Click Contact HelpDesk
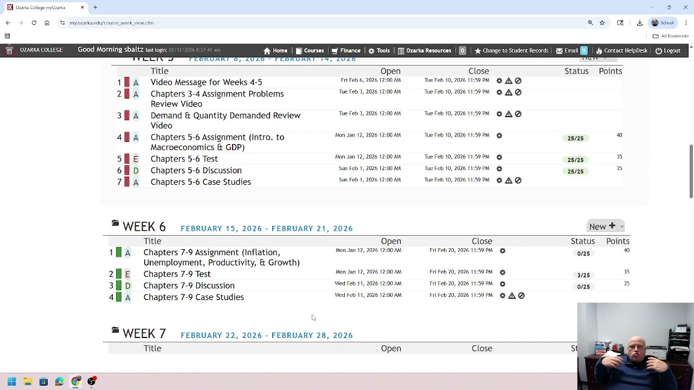 (x=621, y=50)
